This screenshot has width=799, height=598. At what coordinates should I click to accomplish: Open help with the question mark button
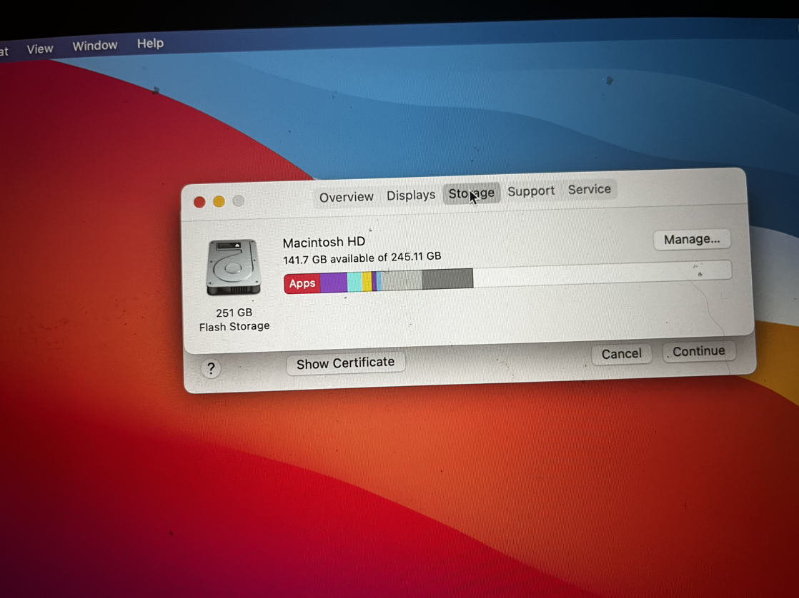click(x=211, y=368)
